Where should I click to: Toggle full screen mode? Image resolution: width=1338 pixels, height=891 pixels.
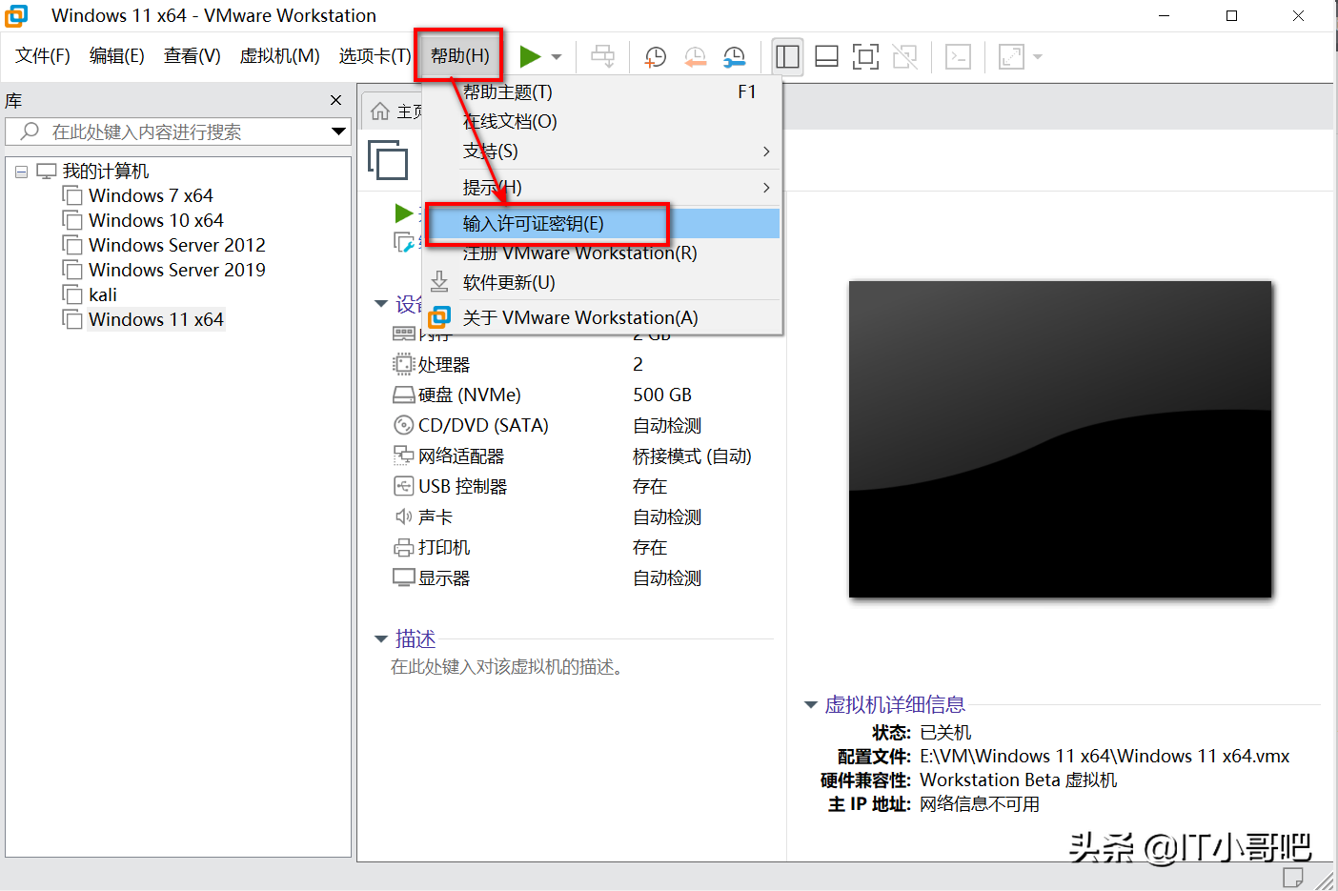tap(865, 56)
